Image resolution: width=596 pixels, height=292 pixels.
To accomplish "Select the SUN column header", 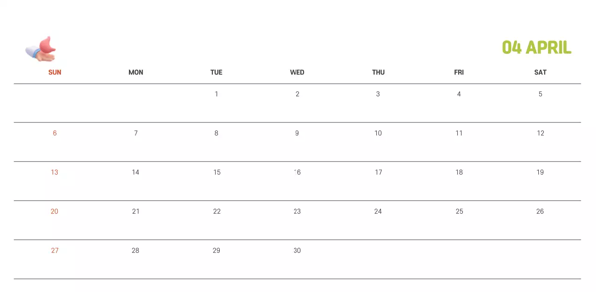I will [54, 72].
